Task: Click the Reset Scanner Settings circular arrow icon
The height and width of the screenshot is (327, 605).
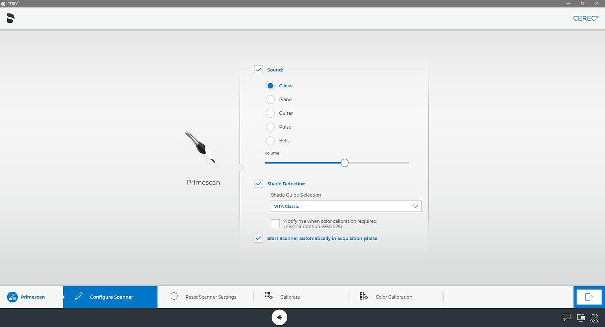Action: [x=174, y=296]
